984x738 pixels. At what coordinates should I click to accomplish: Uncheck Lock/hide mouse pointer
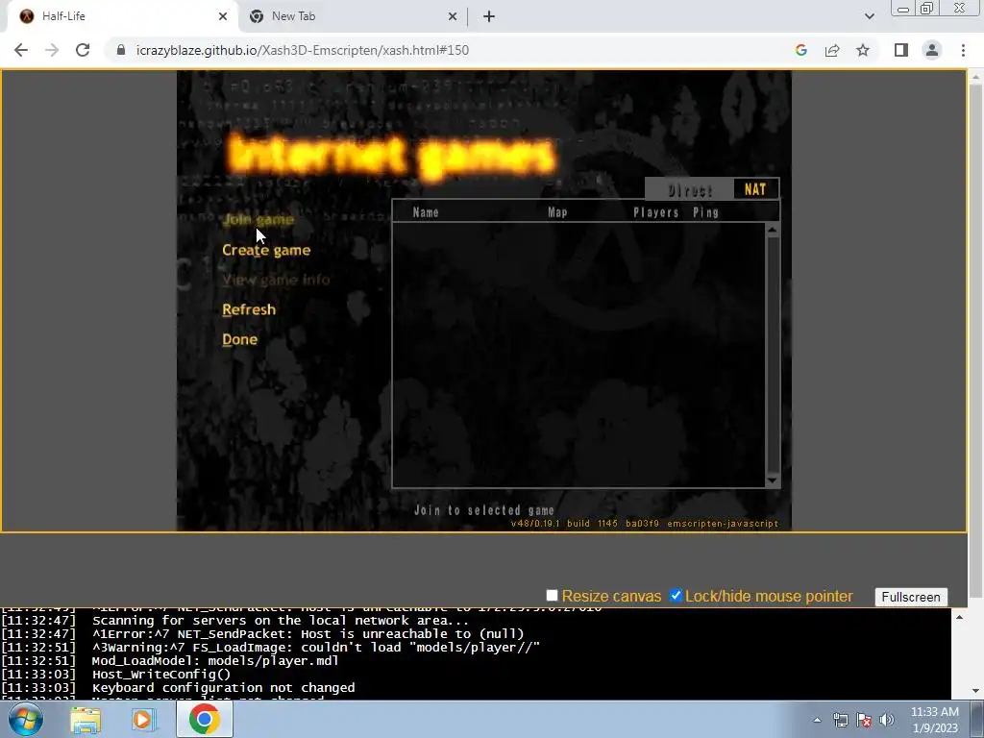click(x=676, y=596)
